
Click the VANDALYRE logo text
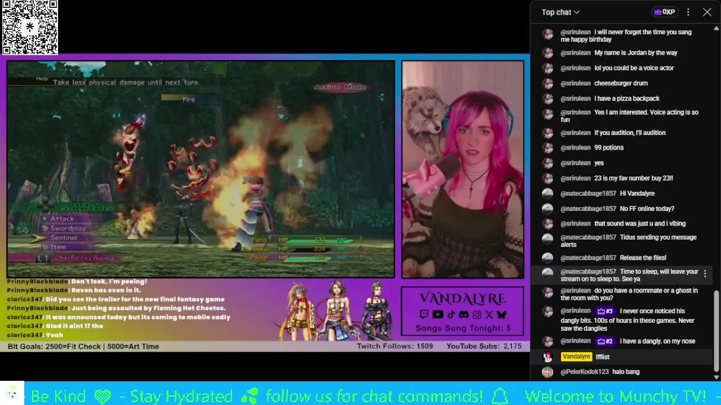coord(462,298)
